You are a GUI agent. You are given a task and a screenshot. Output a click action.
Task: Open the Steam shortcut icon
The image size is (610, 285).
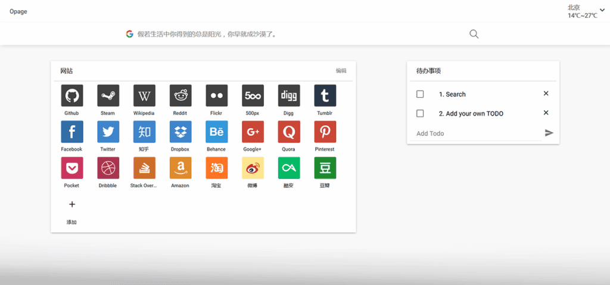tap(108, 95)
